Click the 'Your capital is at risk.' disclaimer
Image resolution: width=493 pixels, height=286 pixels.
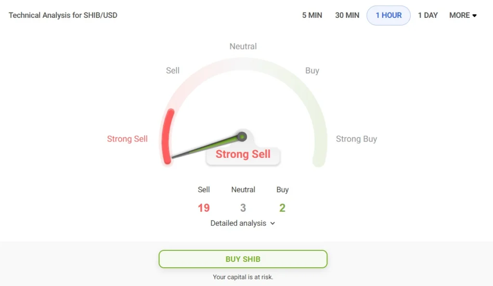coord(243,277)
